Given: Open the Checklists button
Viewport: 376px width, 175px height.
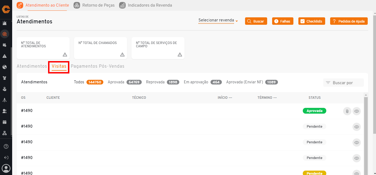Looking at the screenshot, I should click(x=312, y=21).
